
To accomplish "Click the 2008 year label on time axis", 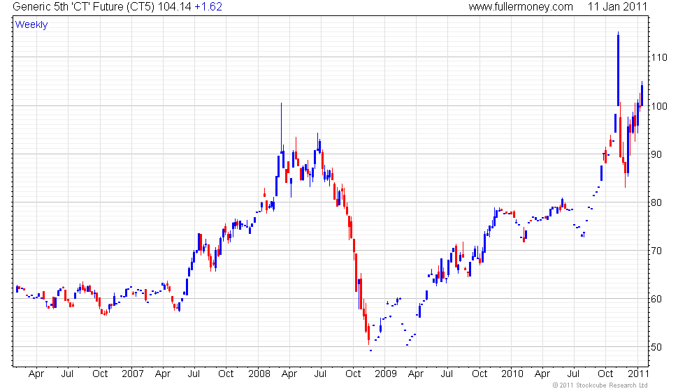I will click(x=259, y=374).
